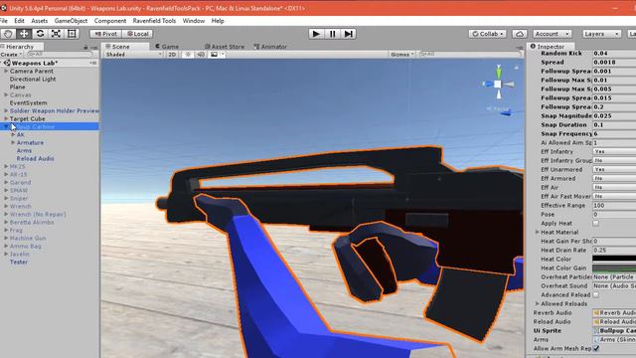Screen dimensions: 636x358
Task: Open the Edit menu
Action: 19,21
